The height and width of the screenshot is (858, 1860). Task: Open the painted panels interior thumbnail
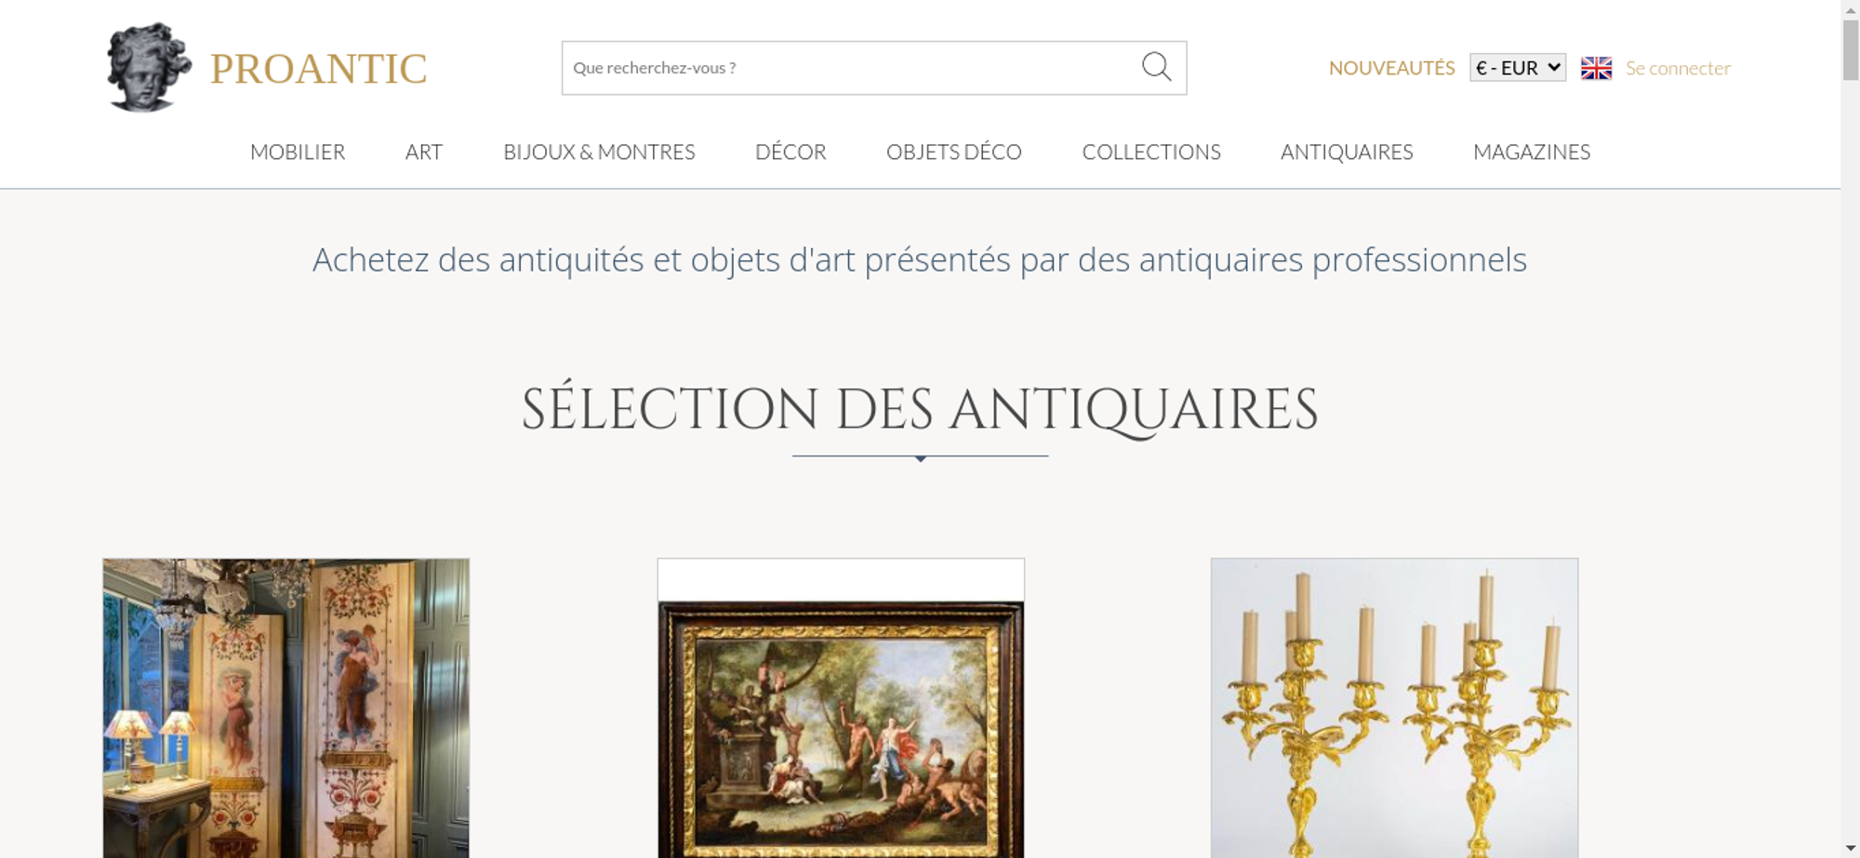(x=286, y=708)
